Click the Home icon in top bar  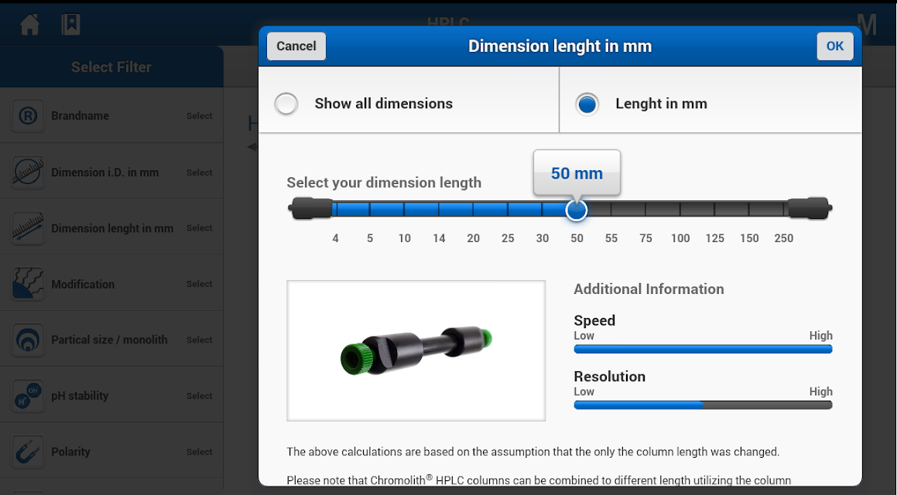29,25
